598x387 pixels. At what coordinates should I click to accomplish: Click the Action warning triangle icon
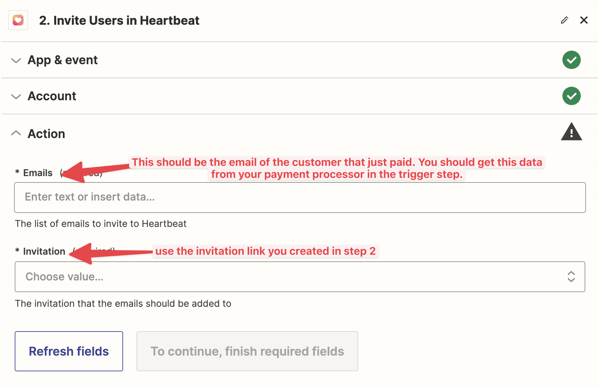571,131
